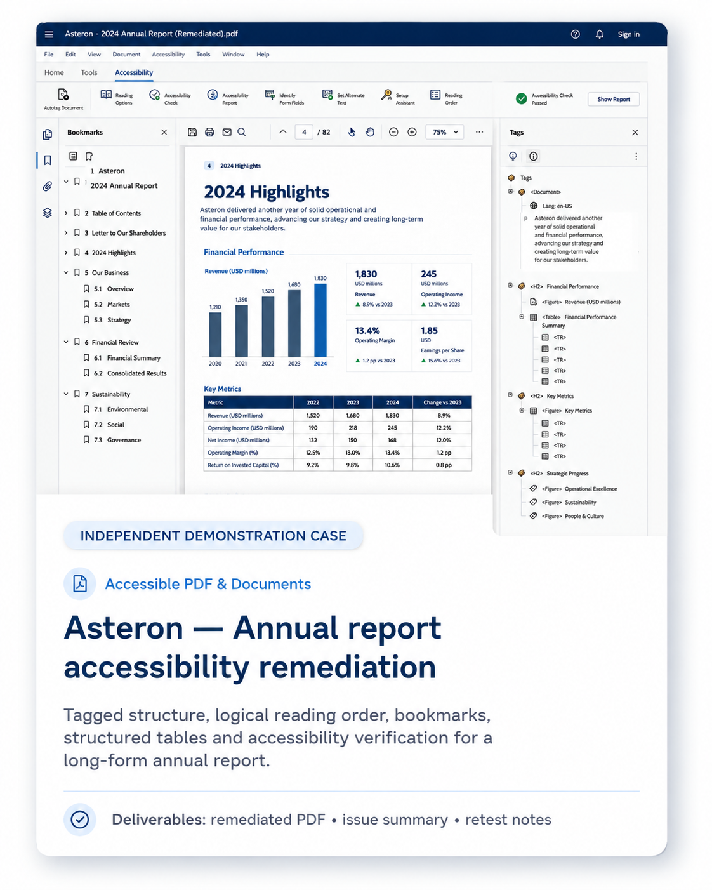712x890 pixels.
Task: Open the 6.2 Consolidated Results bookmark
Action: coord(125,373)
